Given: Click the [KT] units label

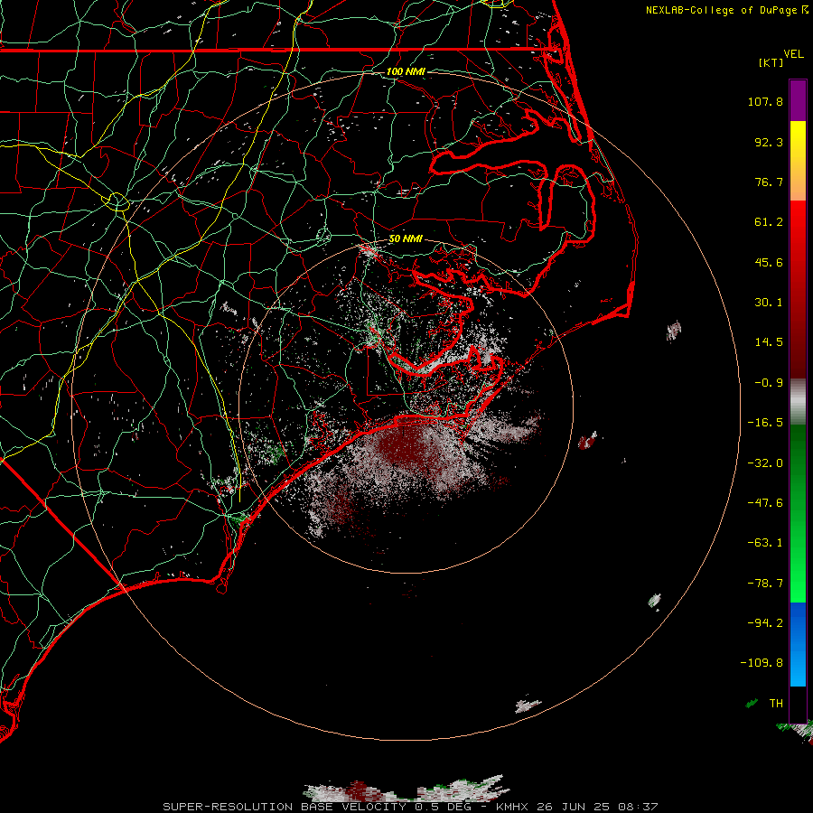Looking at the screenshot, I should (x=771, y=62).
